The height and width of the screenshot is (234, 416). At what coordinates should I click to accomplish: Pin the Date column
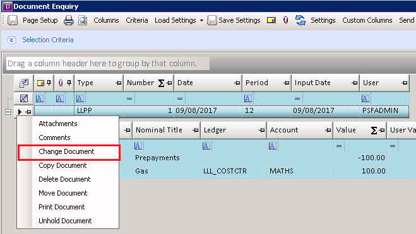[237, 83]
